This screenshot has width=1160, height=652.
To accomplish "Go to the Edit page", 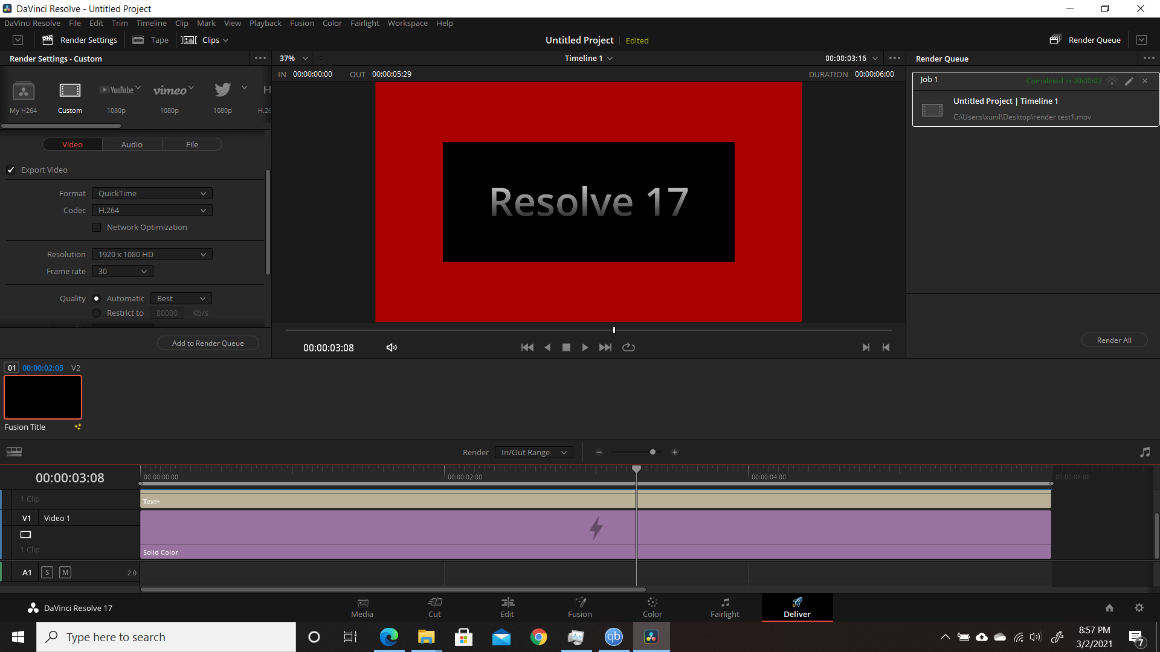I will 507,607.
